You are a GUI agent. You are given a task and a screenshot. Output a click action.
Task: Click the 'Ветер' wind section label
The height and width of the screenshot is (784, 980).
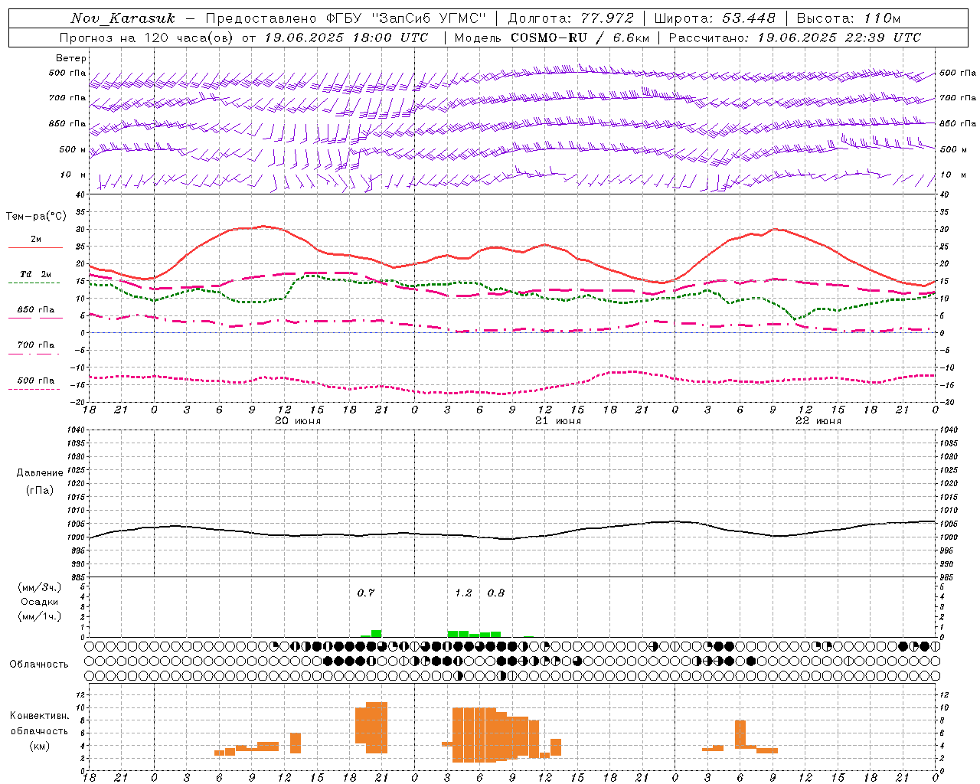[x=71, y=58]
